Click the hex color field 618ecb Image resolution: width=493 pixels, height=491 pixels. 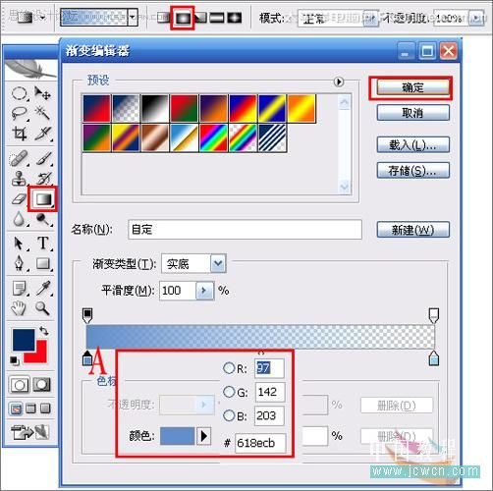[260, 443]
